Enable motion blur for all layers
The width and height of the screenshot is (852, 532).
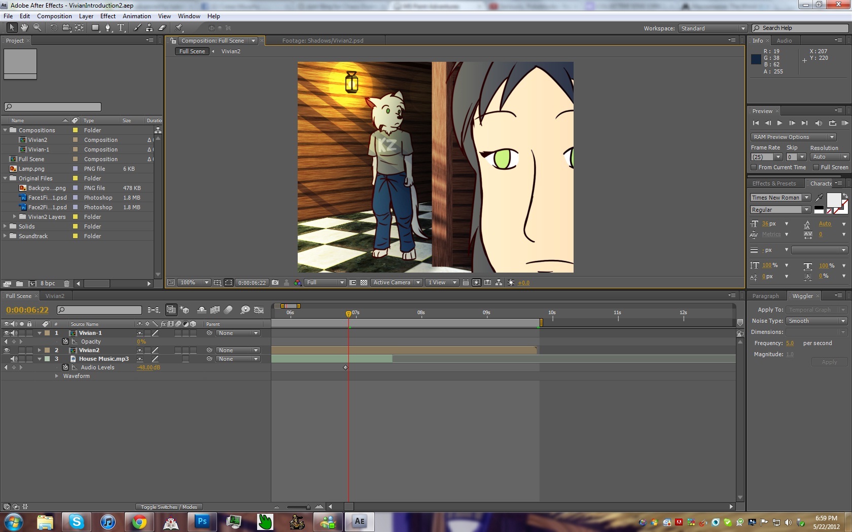[x=228, y=310]
